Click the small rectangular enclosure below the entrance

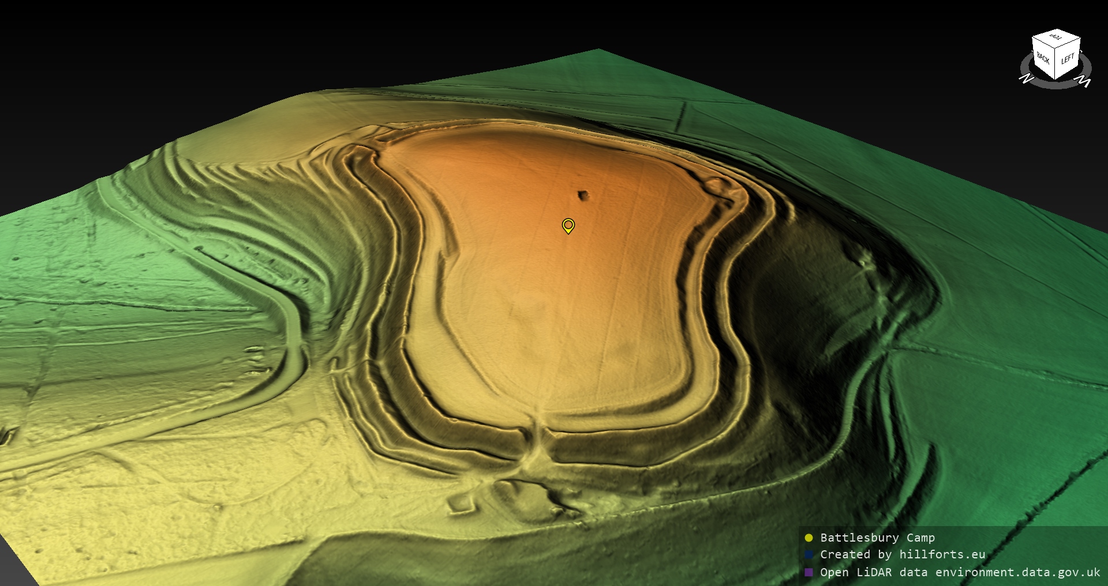462,504
